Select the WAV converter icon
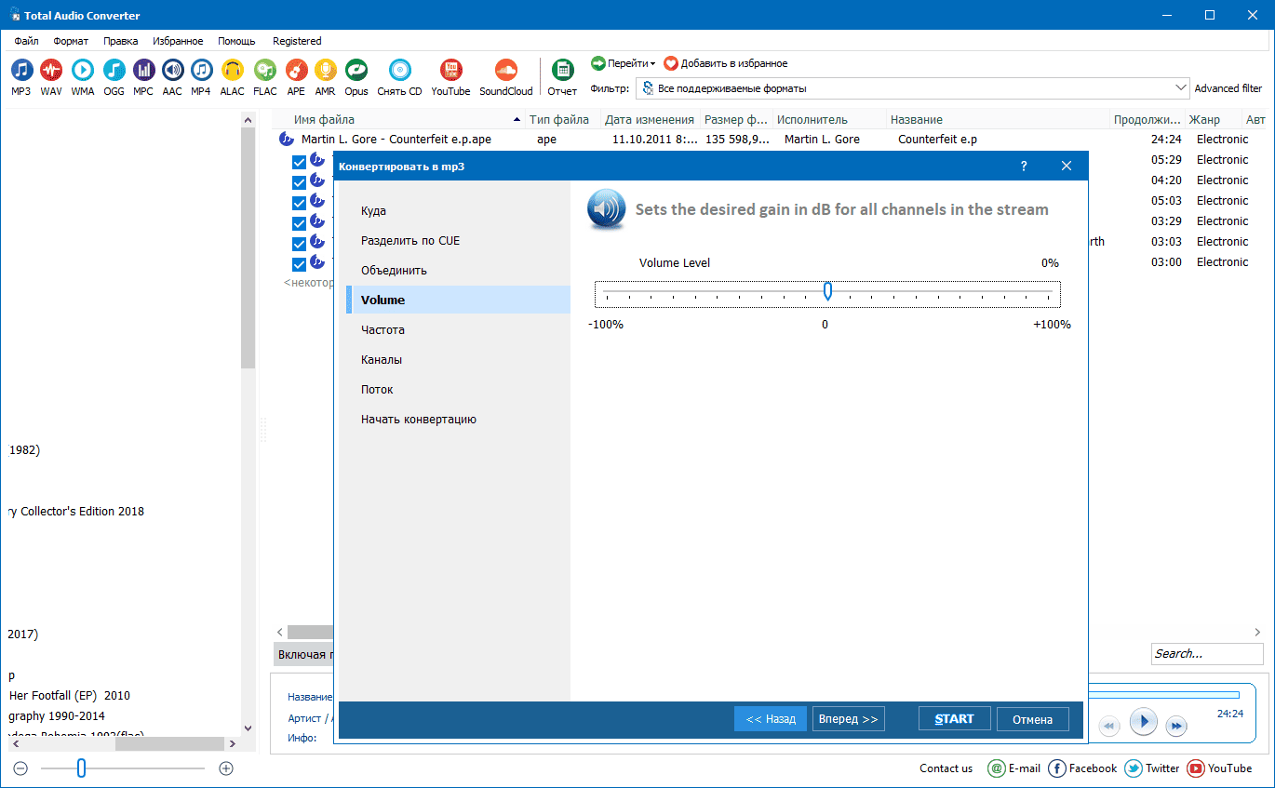Viewport: 1275px width, 788px height. 51,71
